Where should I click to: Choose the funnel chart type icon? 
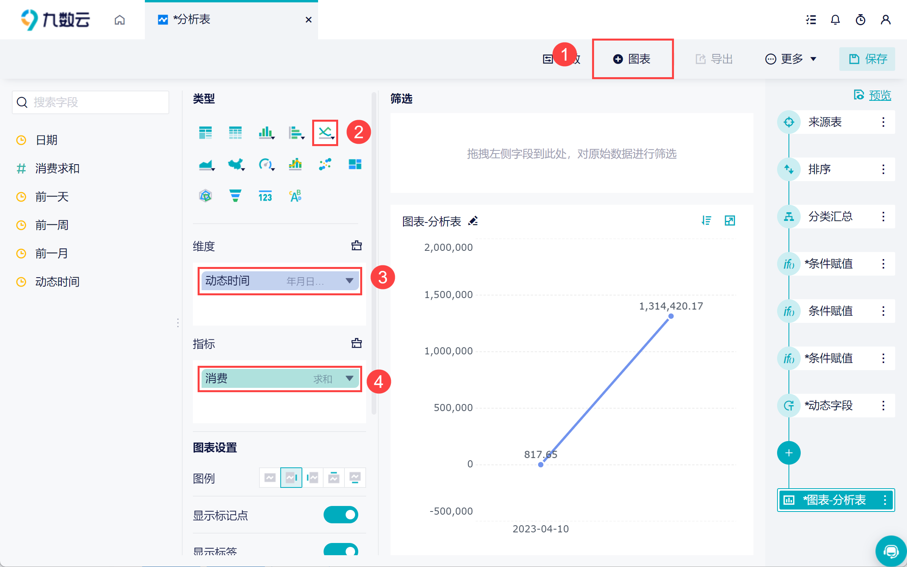[235, 196]
